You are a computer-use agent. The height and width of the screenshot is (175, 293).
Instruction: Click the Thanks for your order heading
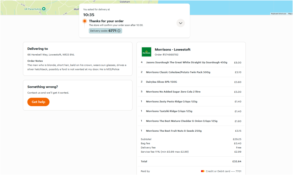[x=106, y=21]
